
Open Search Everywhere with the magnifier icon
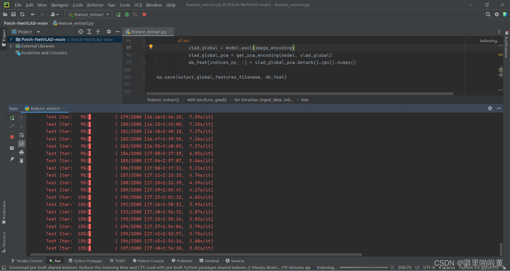(488, 14)
